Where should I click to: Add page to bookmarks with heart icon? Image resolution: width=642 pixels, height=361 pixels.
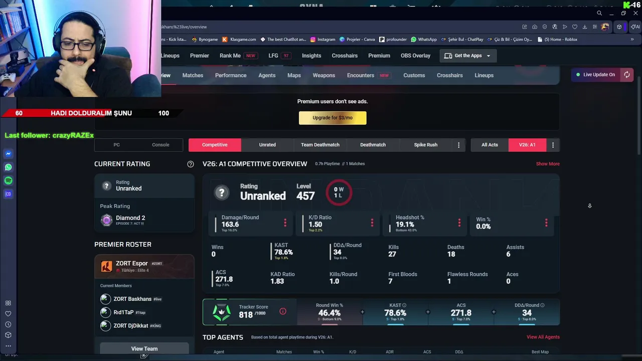click(575, 27)
